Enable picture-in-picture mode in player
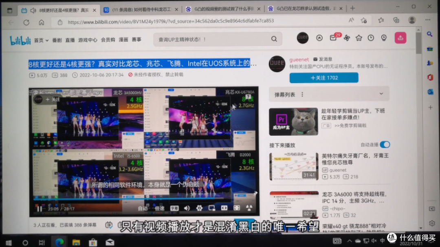This screenshot has width=440, height=247. pyautogui.click(x=211, y=208)
